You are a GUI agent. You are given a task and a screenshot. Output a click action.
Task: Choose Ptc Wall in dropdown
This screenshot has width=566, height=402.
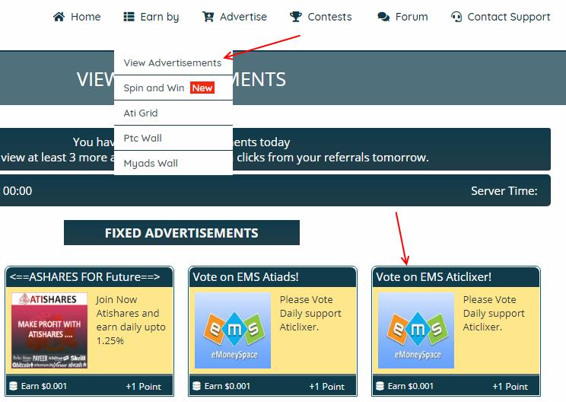point(173,138)
